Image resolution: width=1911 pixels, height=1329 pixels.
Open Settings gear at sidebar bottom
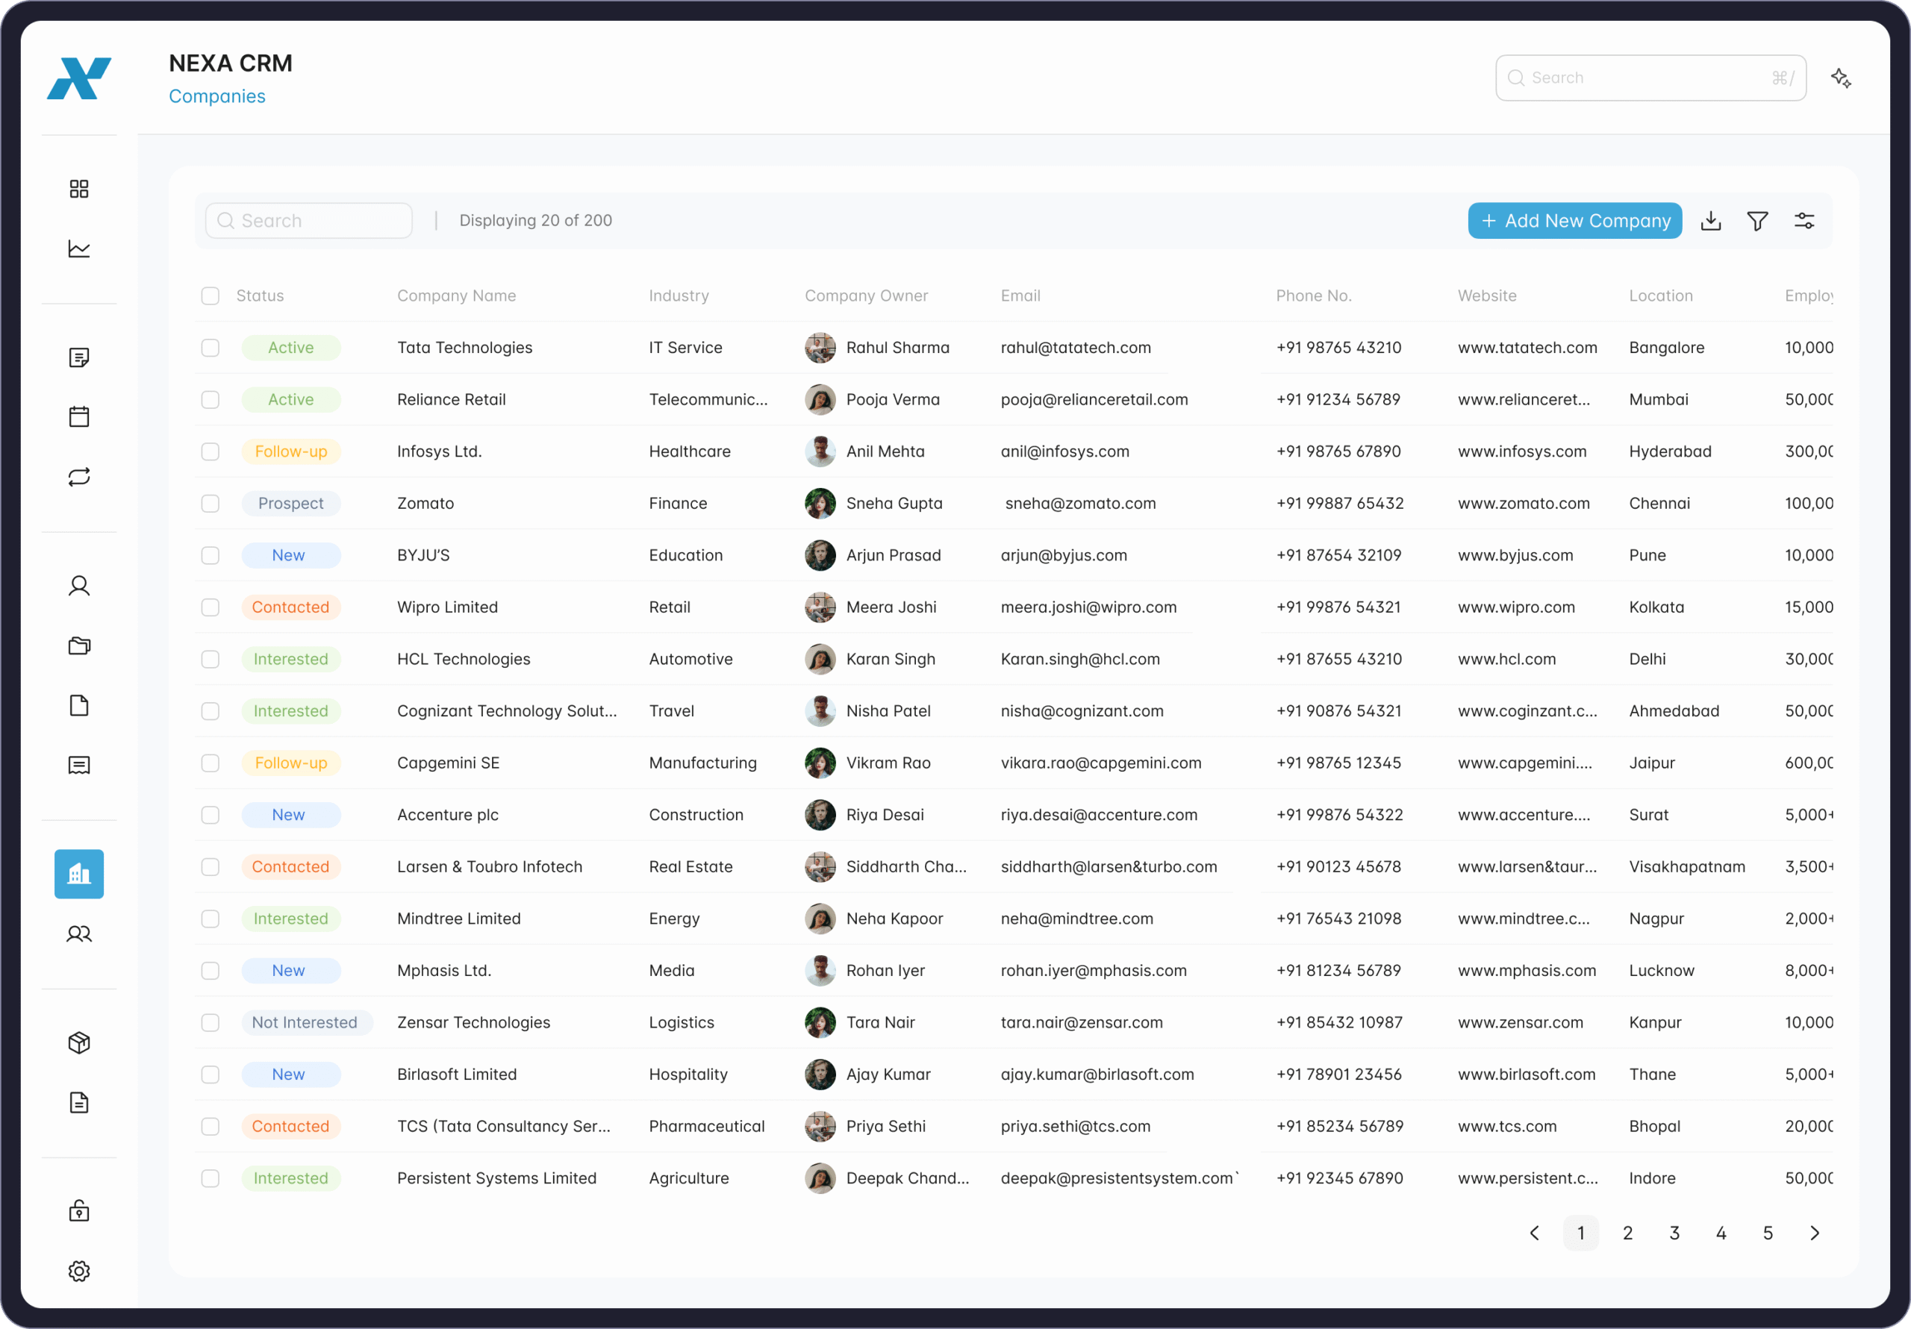[x=79, y=1271]
